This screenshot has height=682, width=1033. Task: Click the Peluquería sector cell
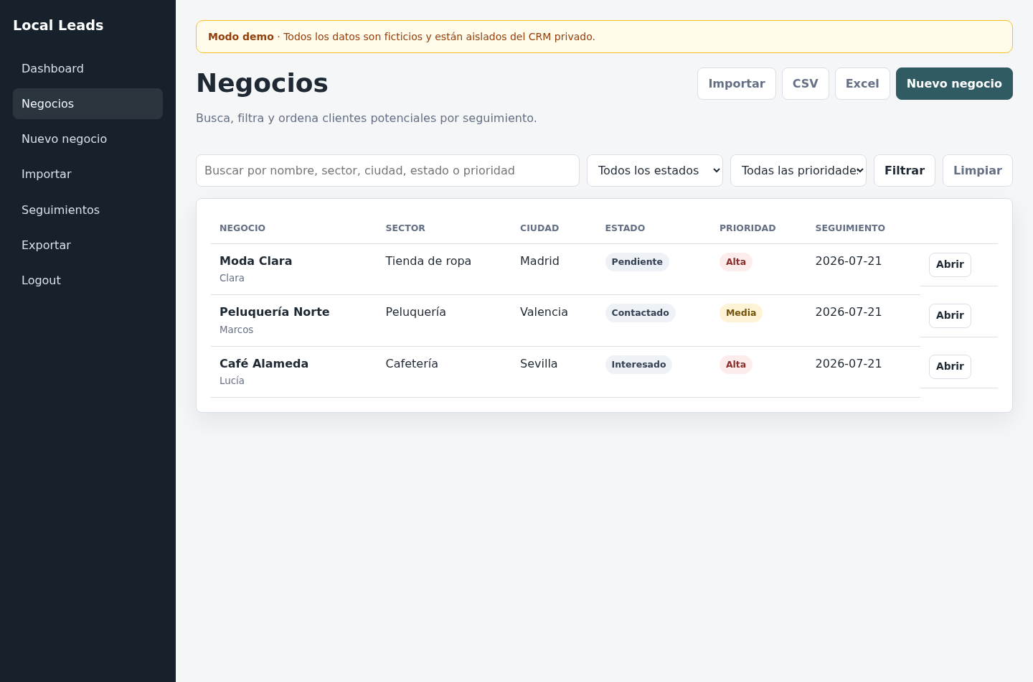click(x=415, y=312)
